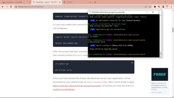Bookmark this page with the star icon

pyautogui.click(x=150, y=7)
